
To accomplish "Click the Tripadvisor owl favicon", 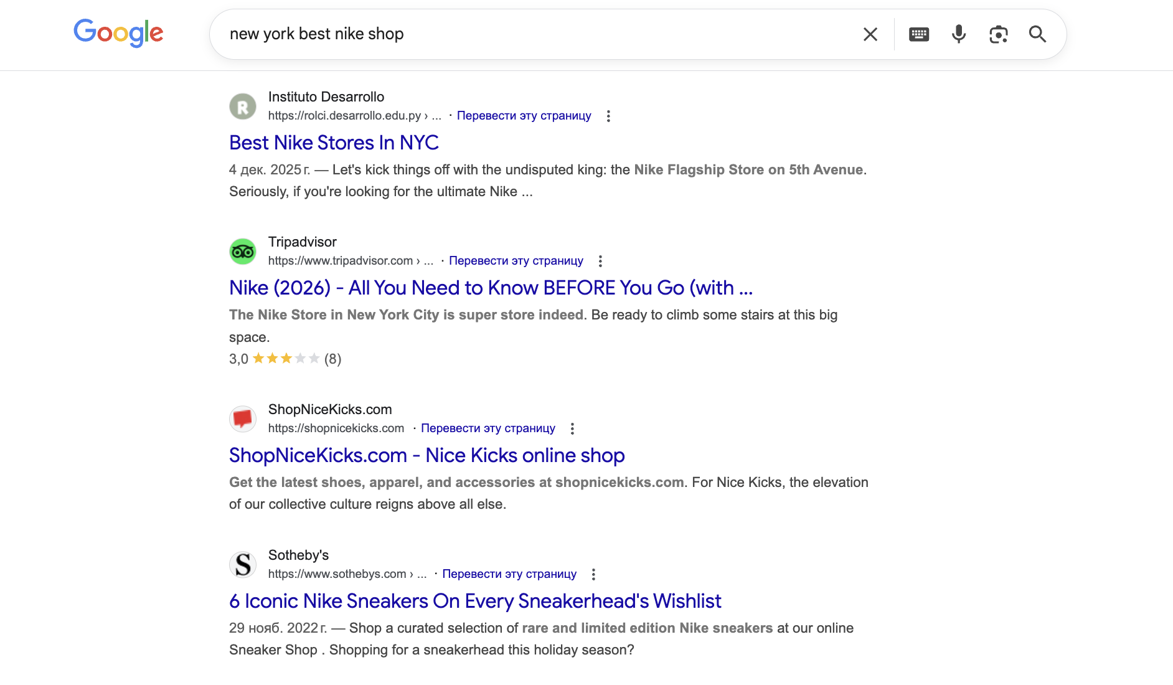I will click(x=243, y=251).
